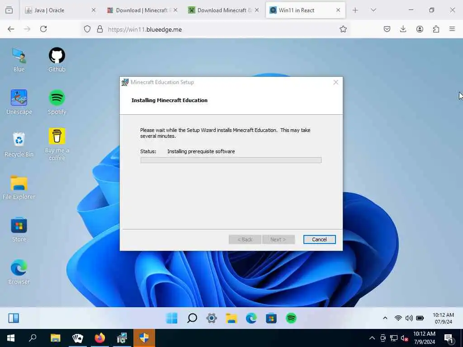
Task: Launch the Unescape desktop app
Action: (19, 102)
